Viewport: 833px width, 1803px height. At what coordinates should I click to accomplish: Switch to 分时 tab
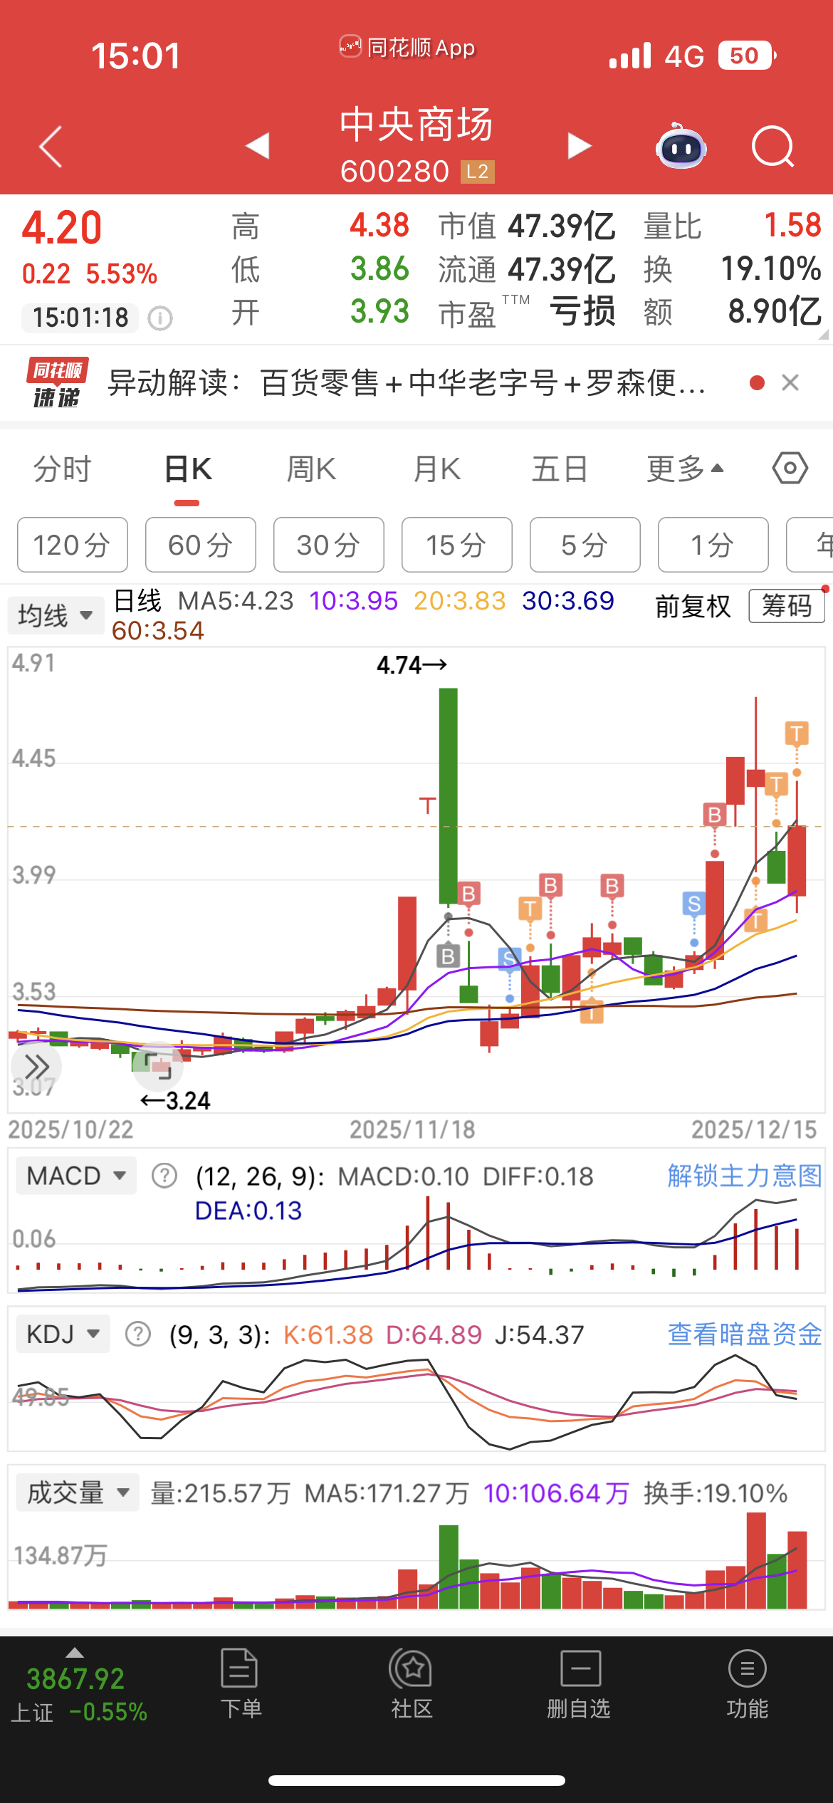point(63,469)
